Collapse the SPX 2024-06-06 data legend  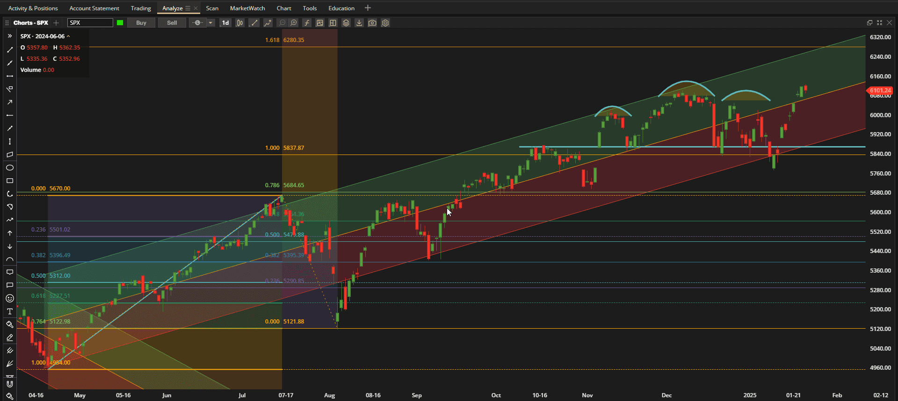point(68,36)
